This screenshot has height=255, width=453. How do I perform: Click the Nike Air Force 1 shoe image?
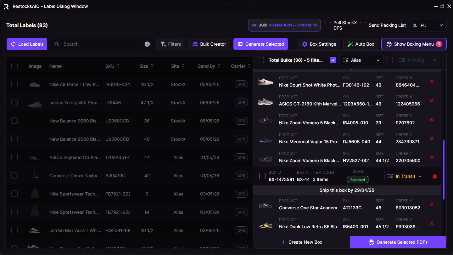click(x=35, y=84)
